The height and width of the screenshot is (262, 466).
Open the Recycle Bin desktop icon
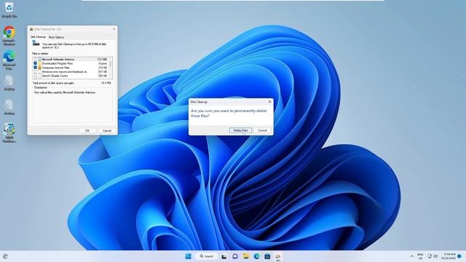tap(9, 9)
